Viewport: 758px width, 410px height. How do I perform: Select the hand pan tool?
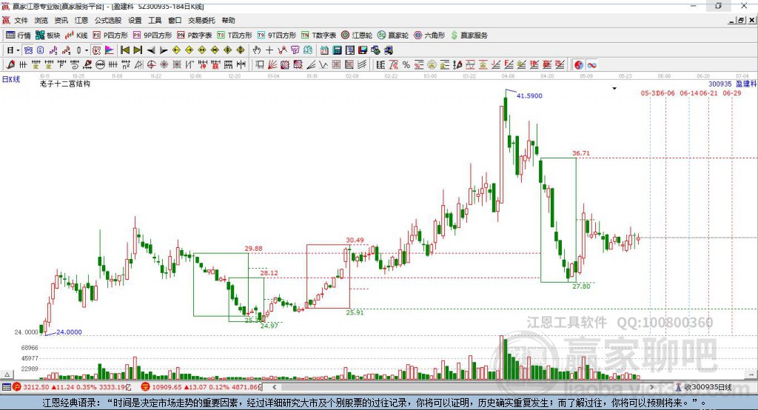tap(257, 50)
